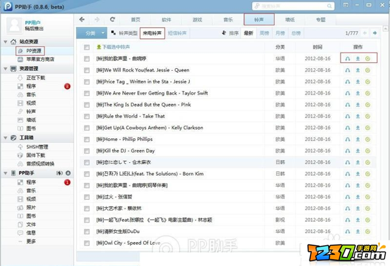The image size is (390, 266).
Task: Preview the 过火 - 张信哲 ringtone
Action: 348,197
